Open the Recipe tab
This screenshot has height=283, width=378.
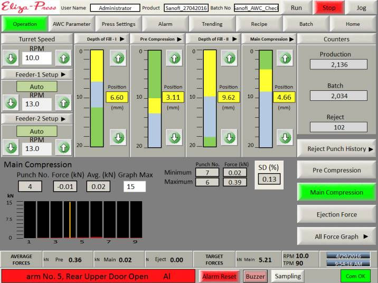tap(259, 24)
